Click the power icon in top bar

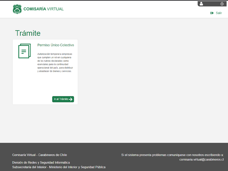coord(222,4)
